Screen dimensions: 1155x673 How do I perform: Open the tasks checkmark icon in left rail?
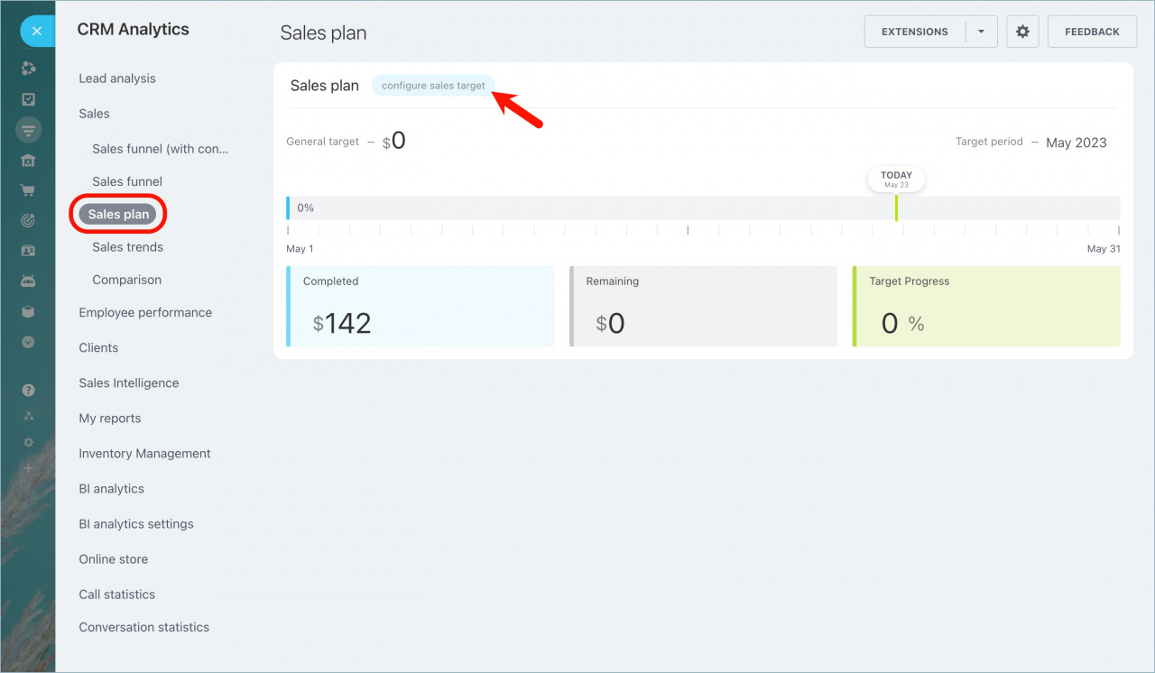[x=28, y=99]
